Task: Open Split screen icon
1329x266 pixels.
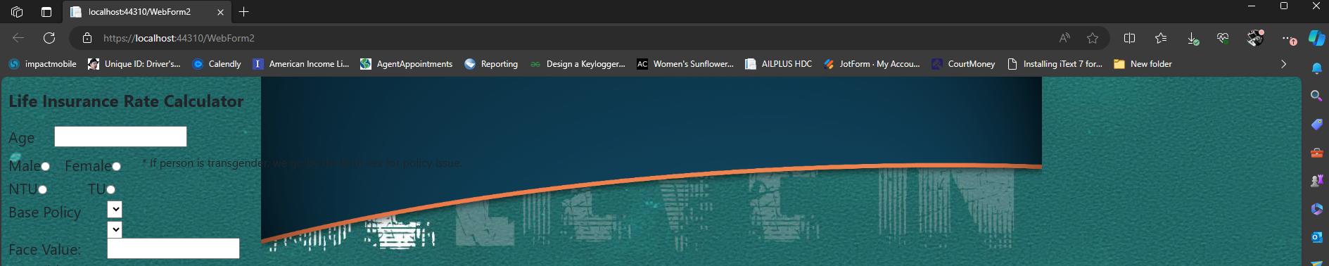Action: [x=1130, y=38]
